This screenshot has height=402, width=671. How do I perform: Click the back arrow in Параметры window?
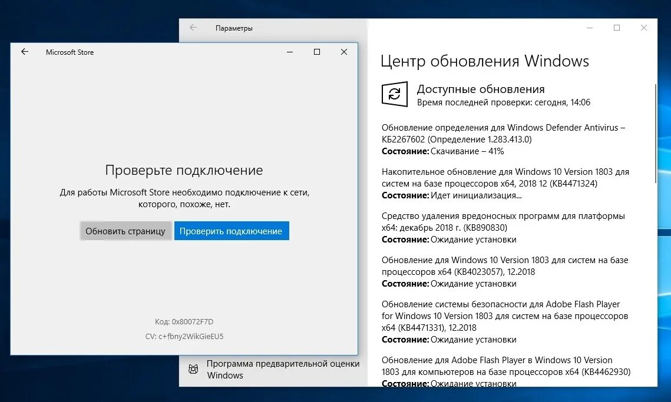pyautogui.click(x=193, y=28)
